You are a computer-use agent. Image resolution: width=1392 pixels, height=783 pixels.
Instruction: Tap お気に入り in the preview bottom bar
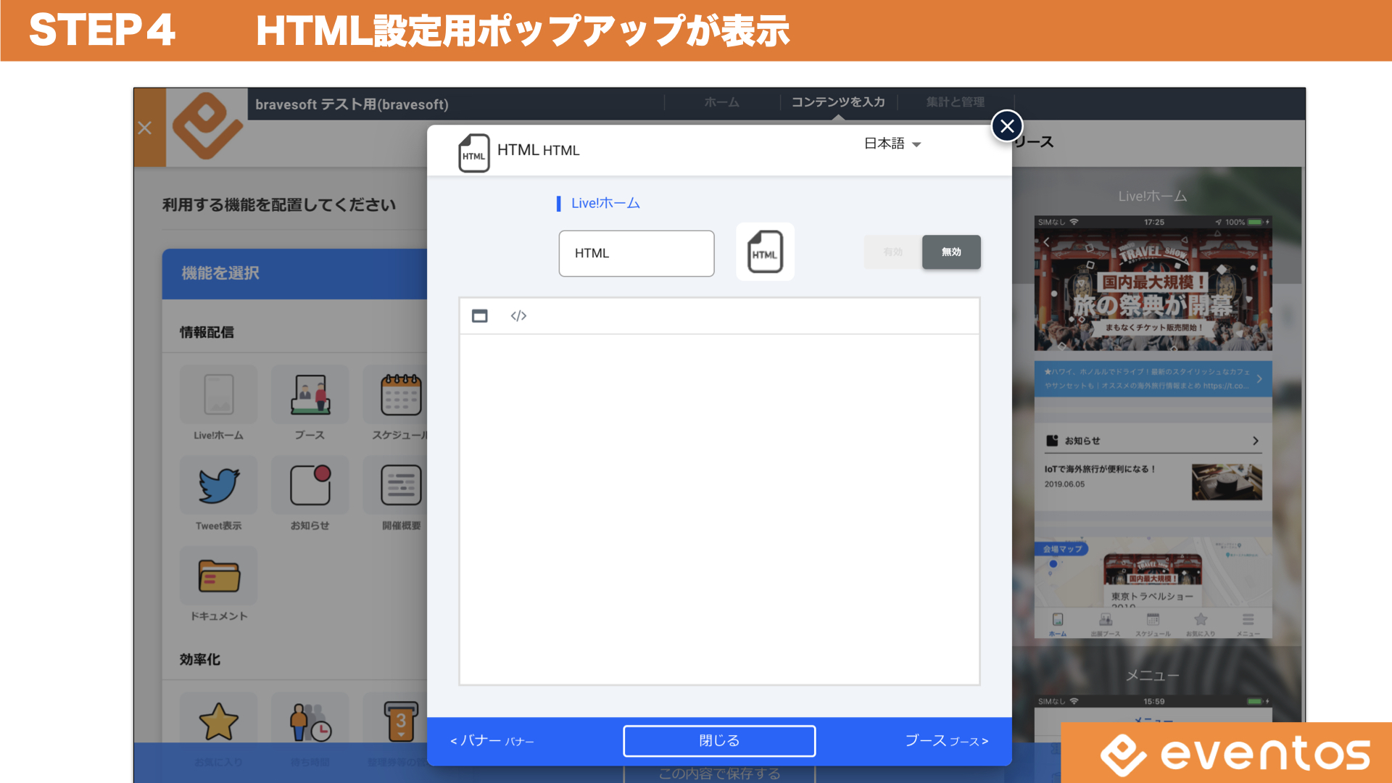coord(1201,623)
